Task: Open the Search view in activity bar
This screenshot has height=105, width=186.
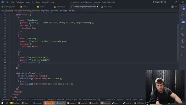Action: pyautogui.click(x=183, y=14)
